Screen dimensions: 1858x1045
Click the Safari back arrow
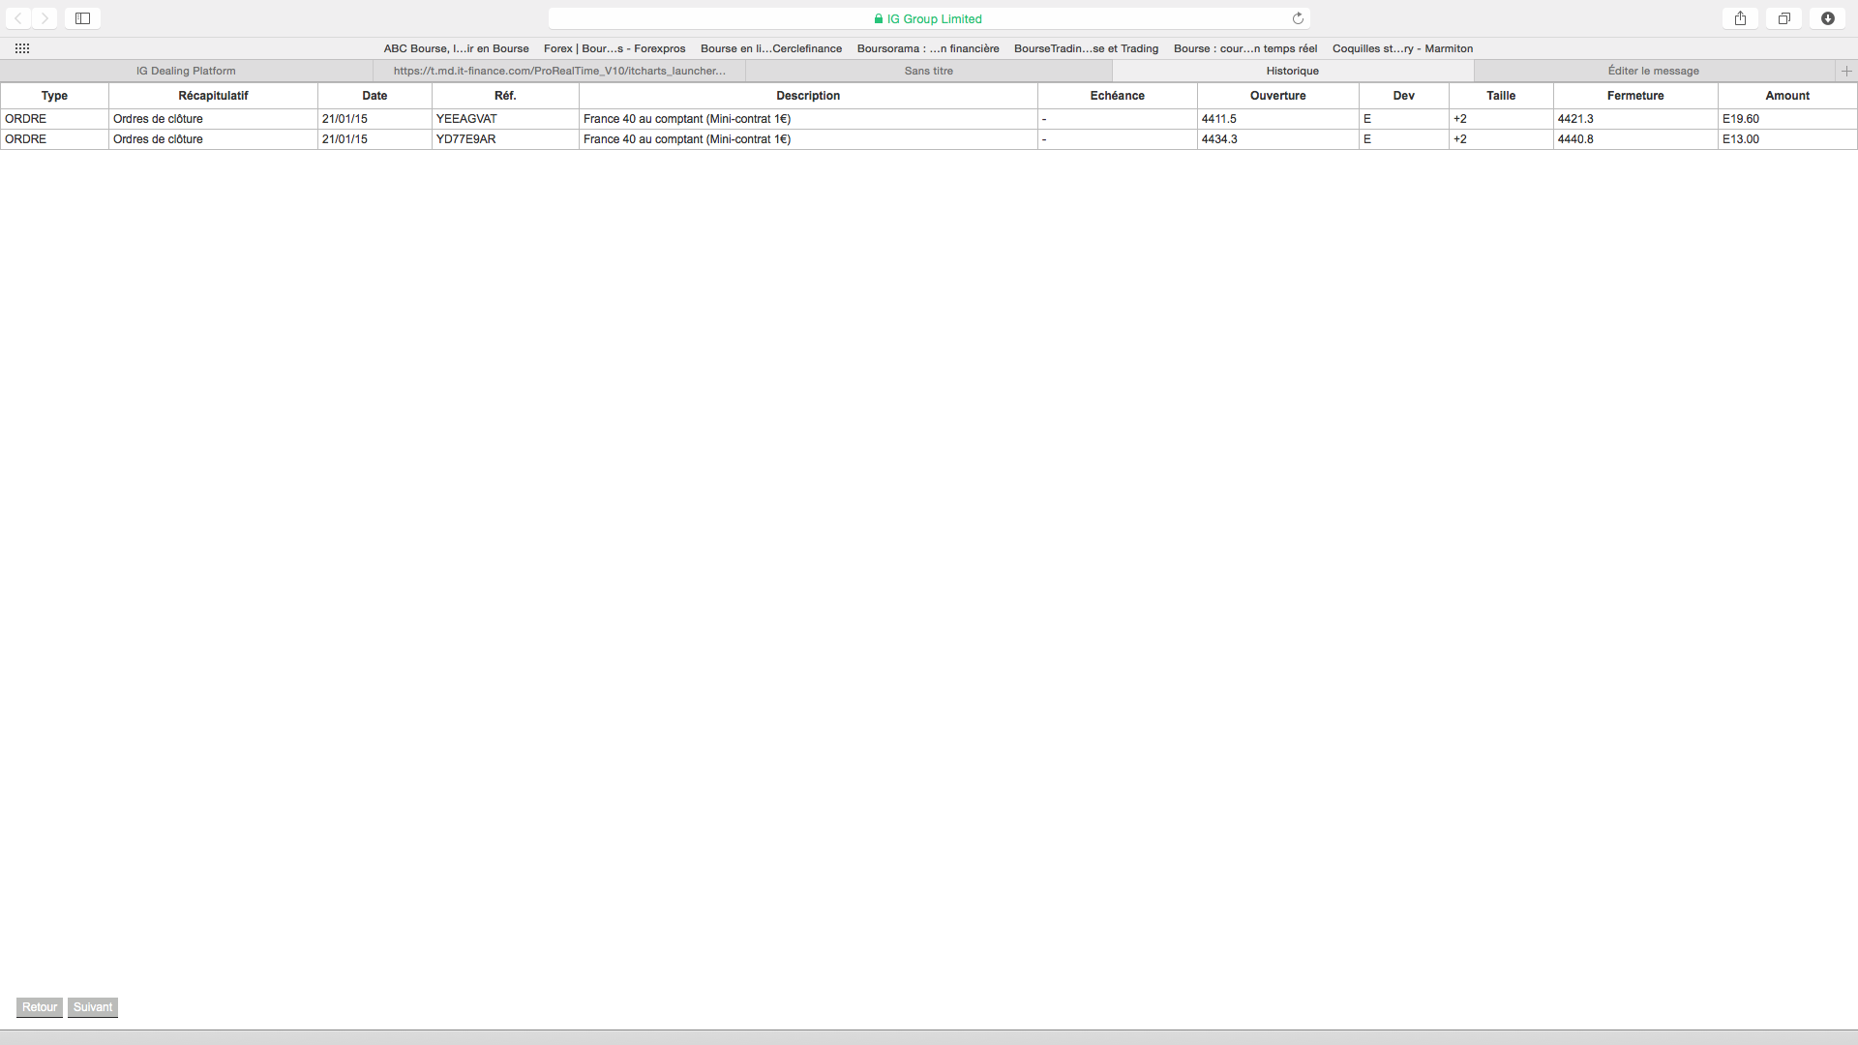click(18, 18)
